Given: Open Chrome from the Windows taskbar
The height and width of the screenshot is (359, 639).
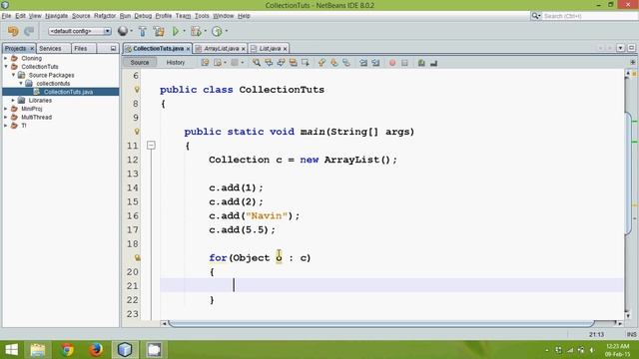Looking at the screenshot, I should point(67,350).
